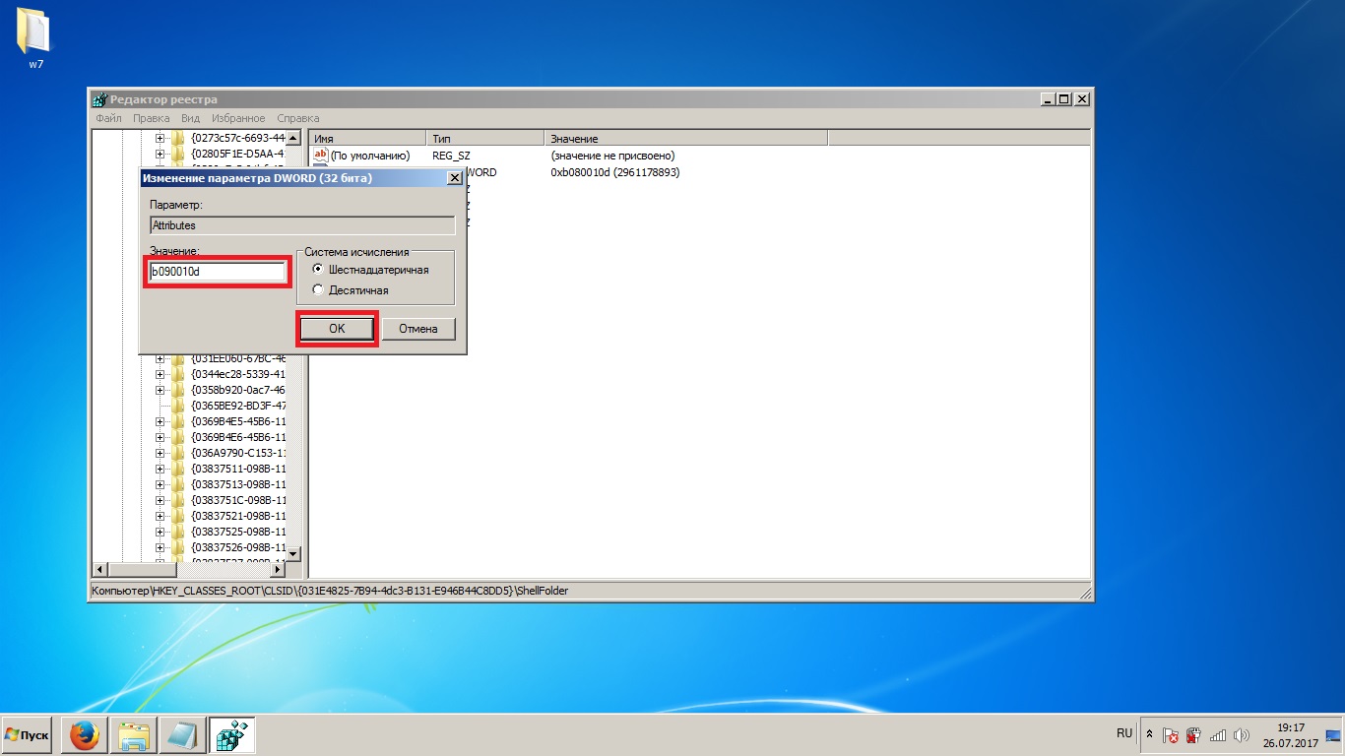The image size is (1345, 756).
Task: Open the Файл menu
Action: point(108,118)
